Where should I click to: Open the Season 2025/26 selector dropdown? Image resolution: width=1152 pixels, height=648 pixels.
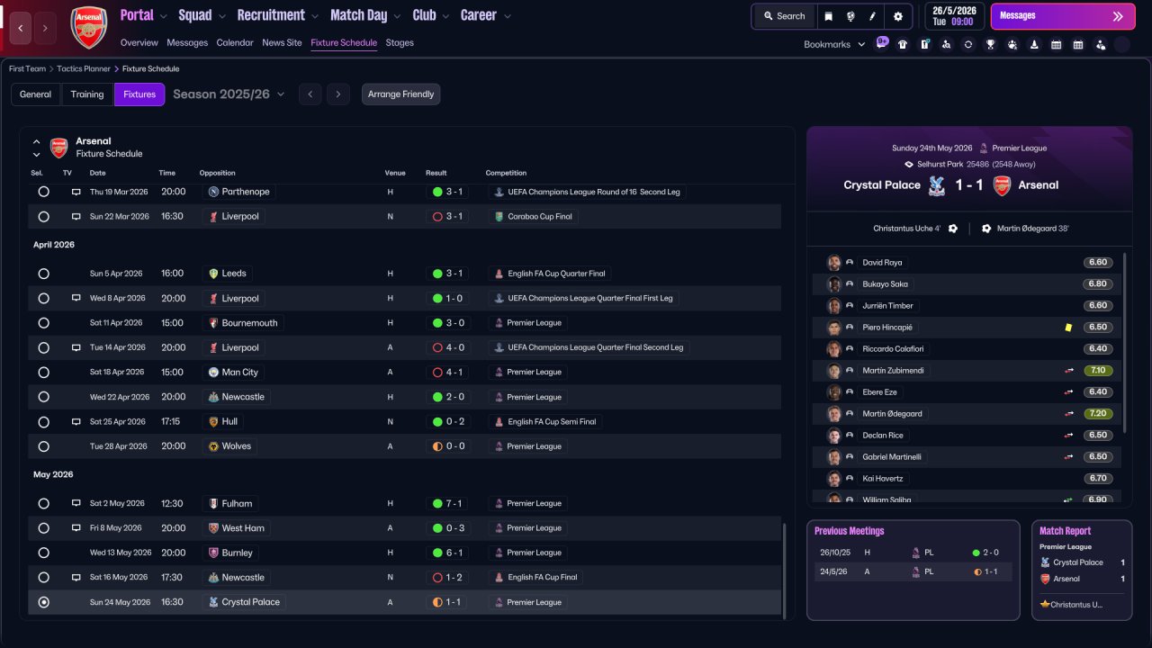[x=229, y=94]
